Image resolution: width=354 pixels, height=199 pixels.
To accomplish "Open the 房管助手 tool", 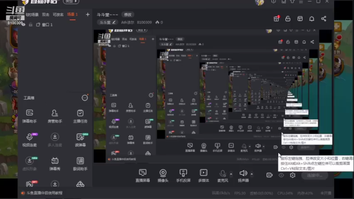I will tap(55, 116).
